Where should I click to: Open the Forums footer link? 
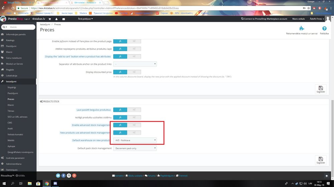tap(150, 176)
